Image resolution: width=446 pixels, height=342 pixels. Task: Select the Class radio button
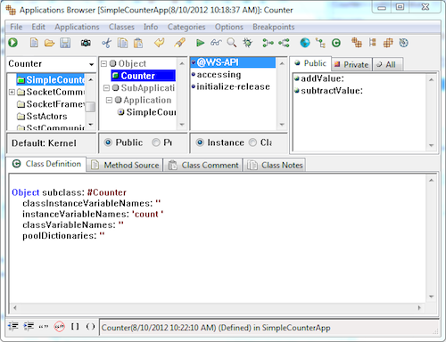(x=252, y=142)
